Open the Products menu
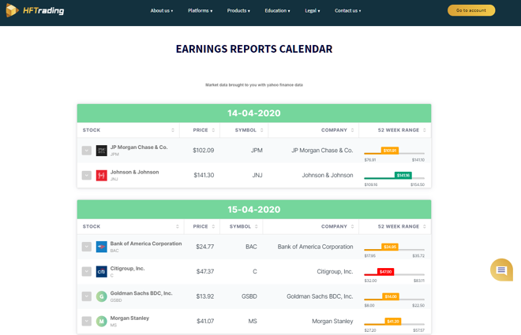Screen dimensions: 521x335 (238, 10)
